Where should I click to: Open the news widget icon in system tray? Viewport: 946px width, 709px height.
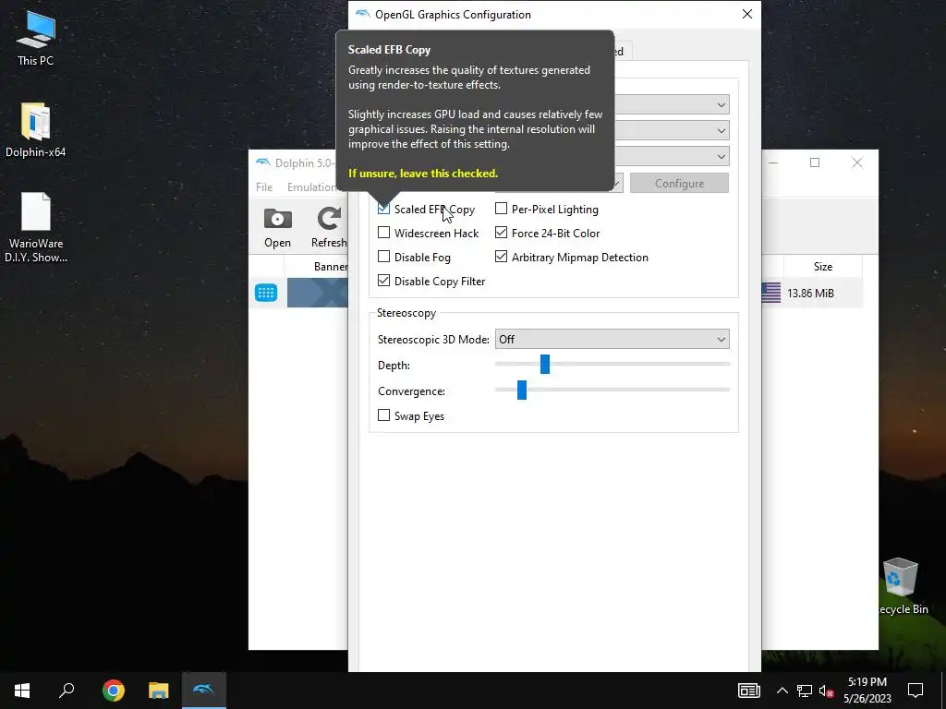click(748, 691)
